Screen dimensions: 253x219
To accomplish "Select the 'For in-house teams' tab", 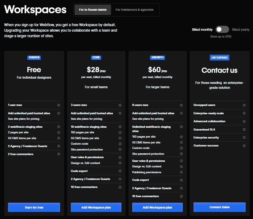I will click(93, 10).
